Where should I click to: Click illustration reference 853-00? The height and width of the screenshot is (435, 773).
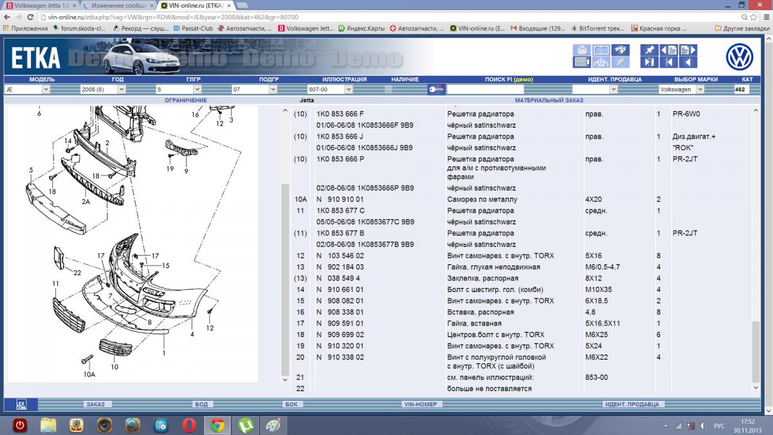click(x=596, y=377)
